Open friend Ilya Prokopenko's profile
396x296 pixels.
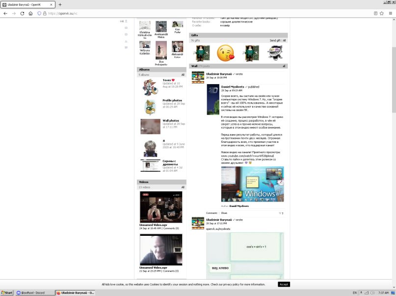tap(161, 63)
